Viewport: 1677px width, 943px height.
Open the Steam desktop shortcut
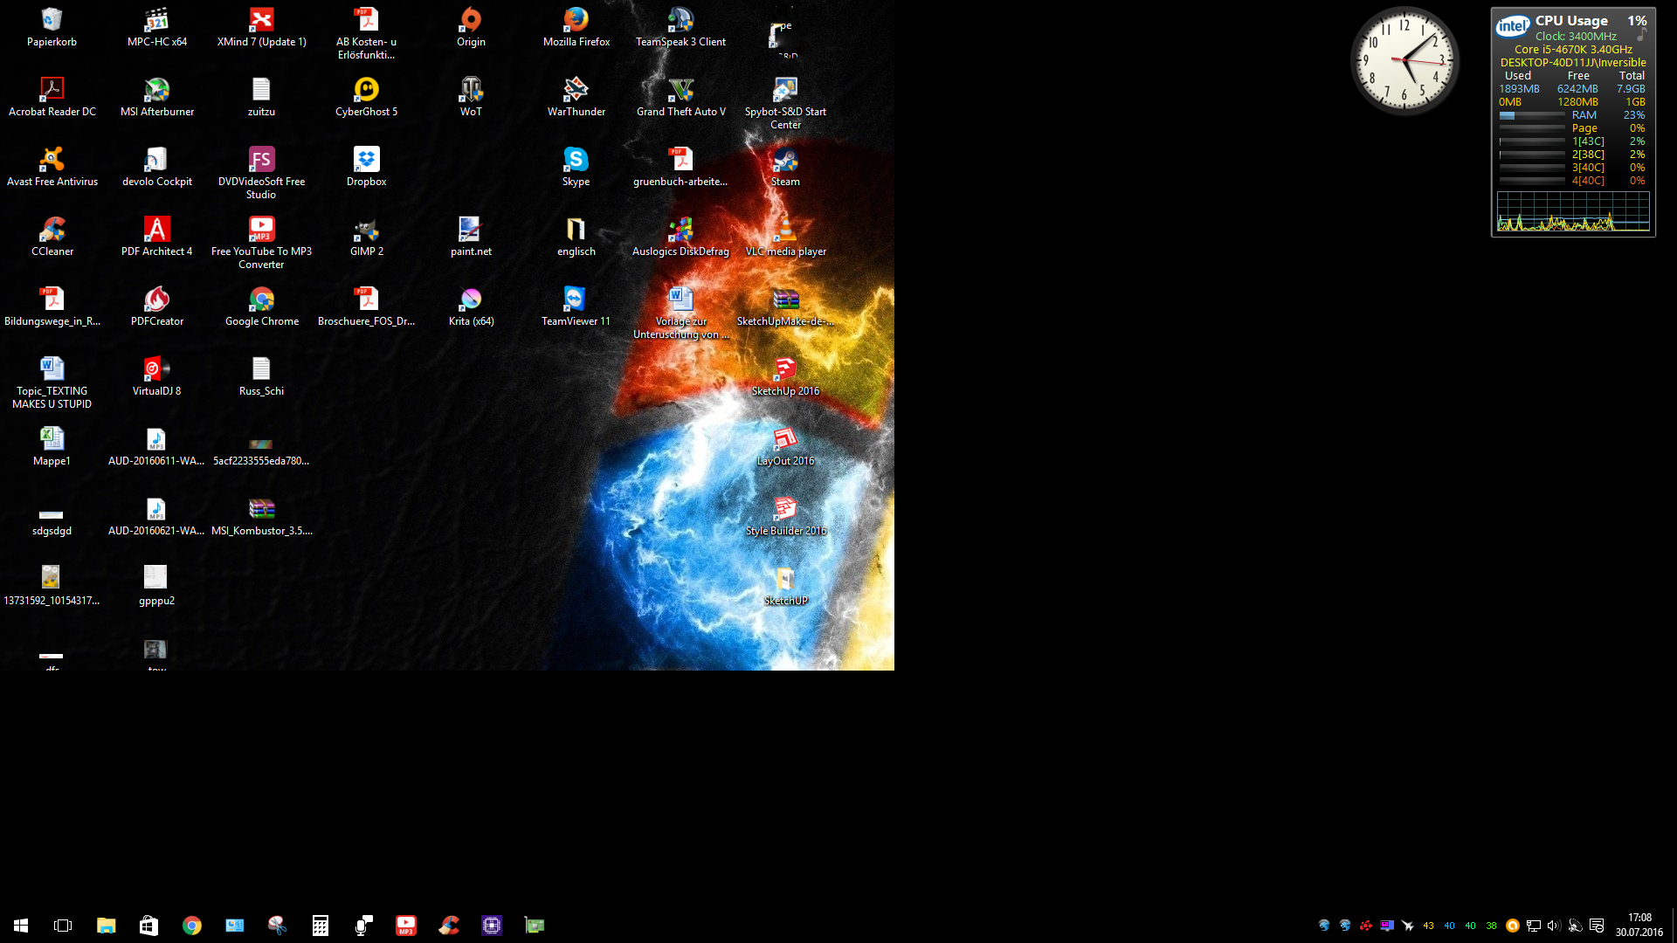784,161
